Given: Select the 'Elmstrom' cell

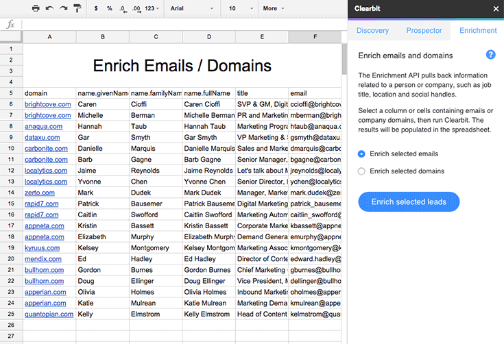Looking at the screenshot, I should click(x=156, y=314).
